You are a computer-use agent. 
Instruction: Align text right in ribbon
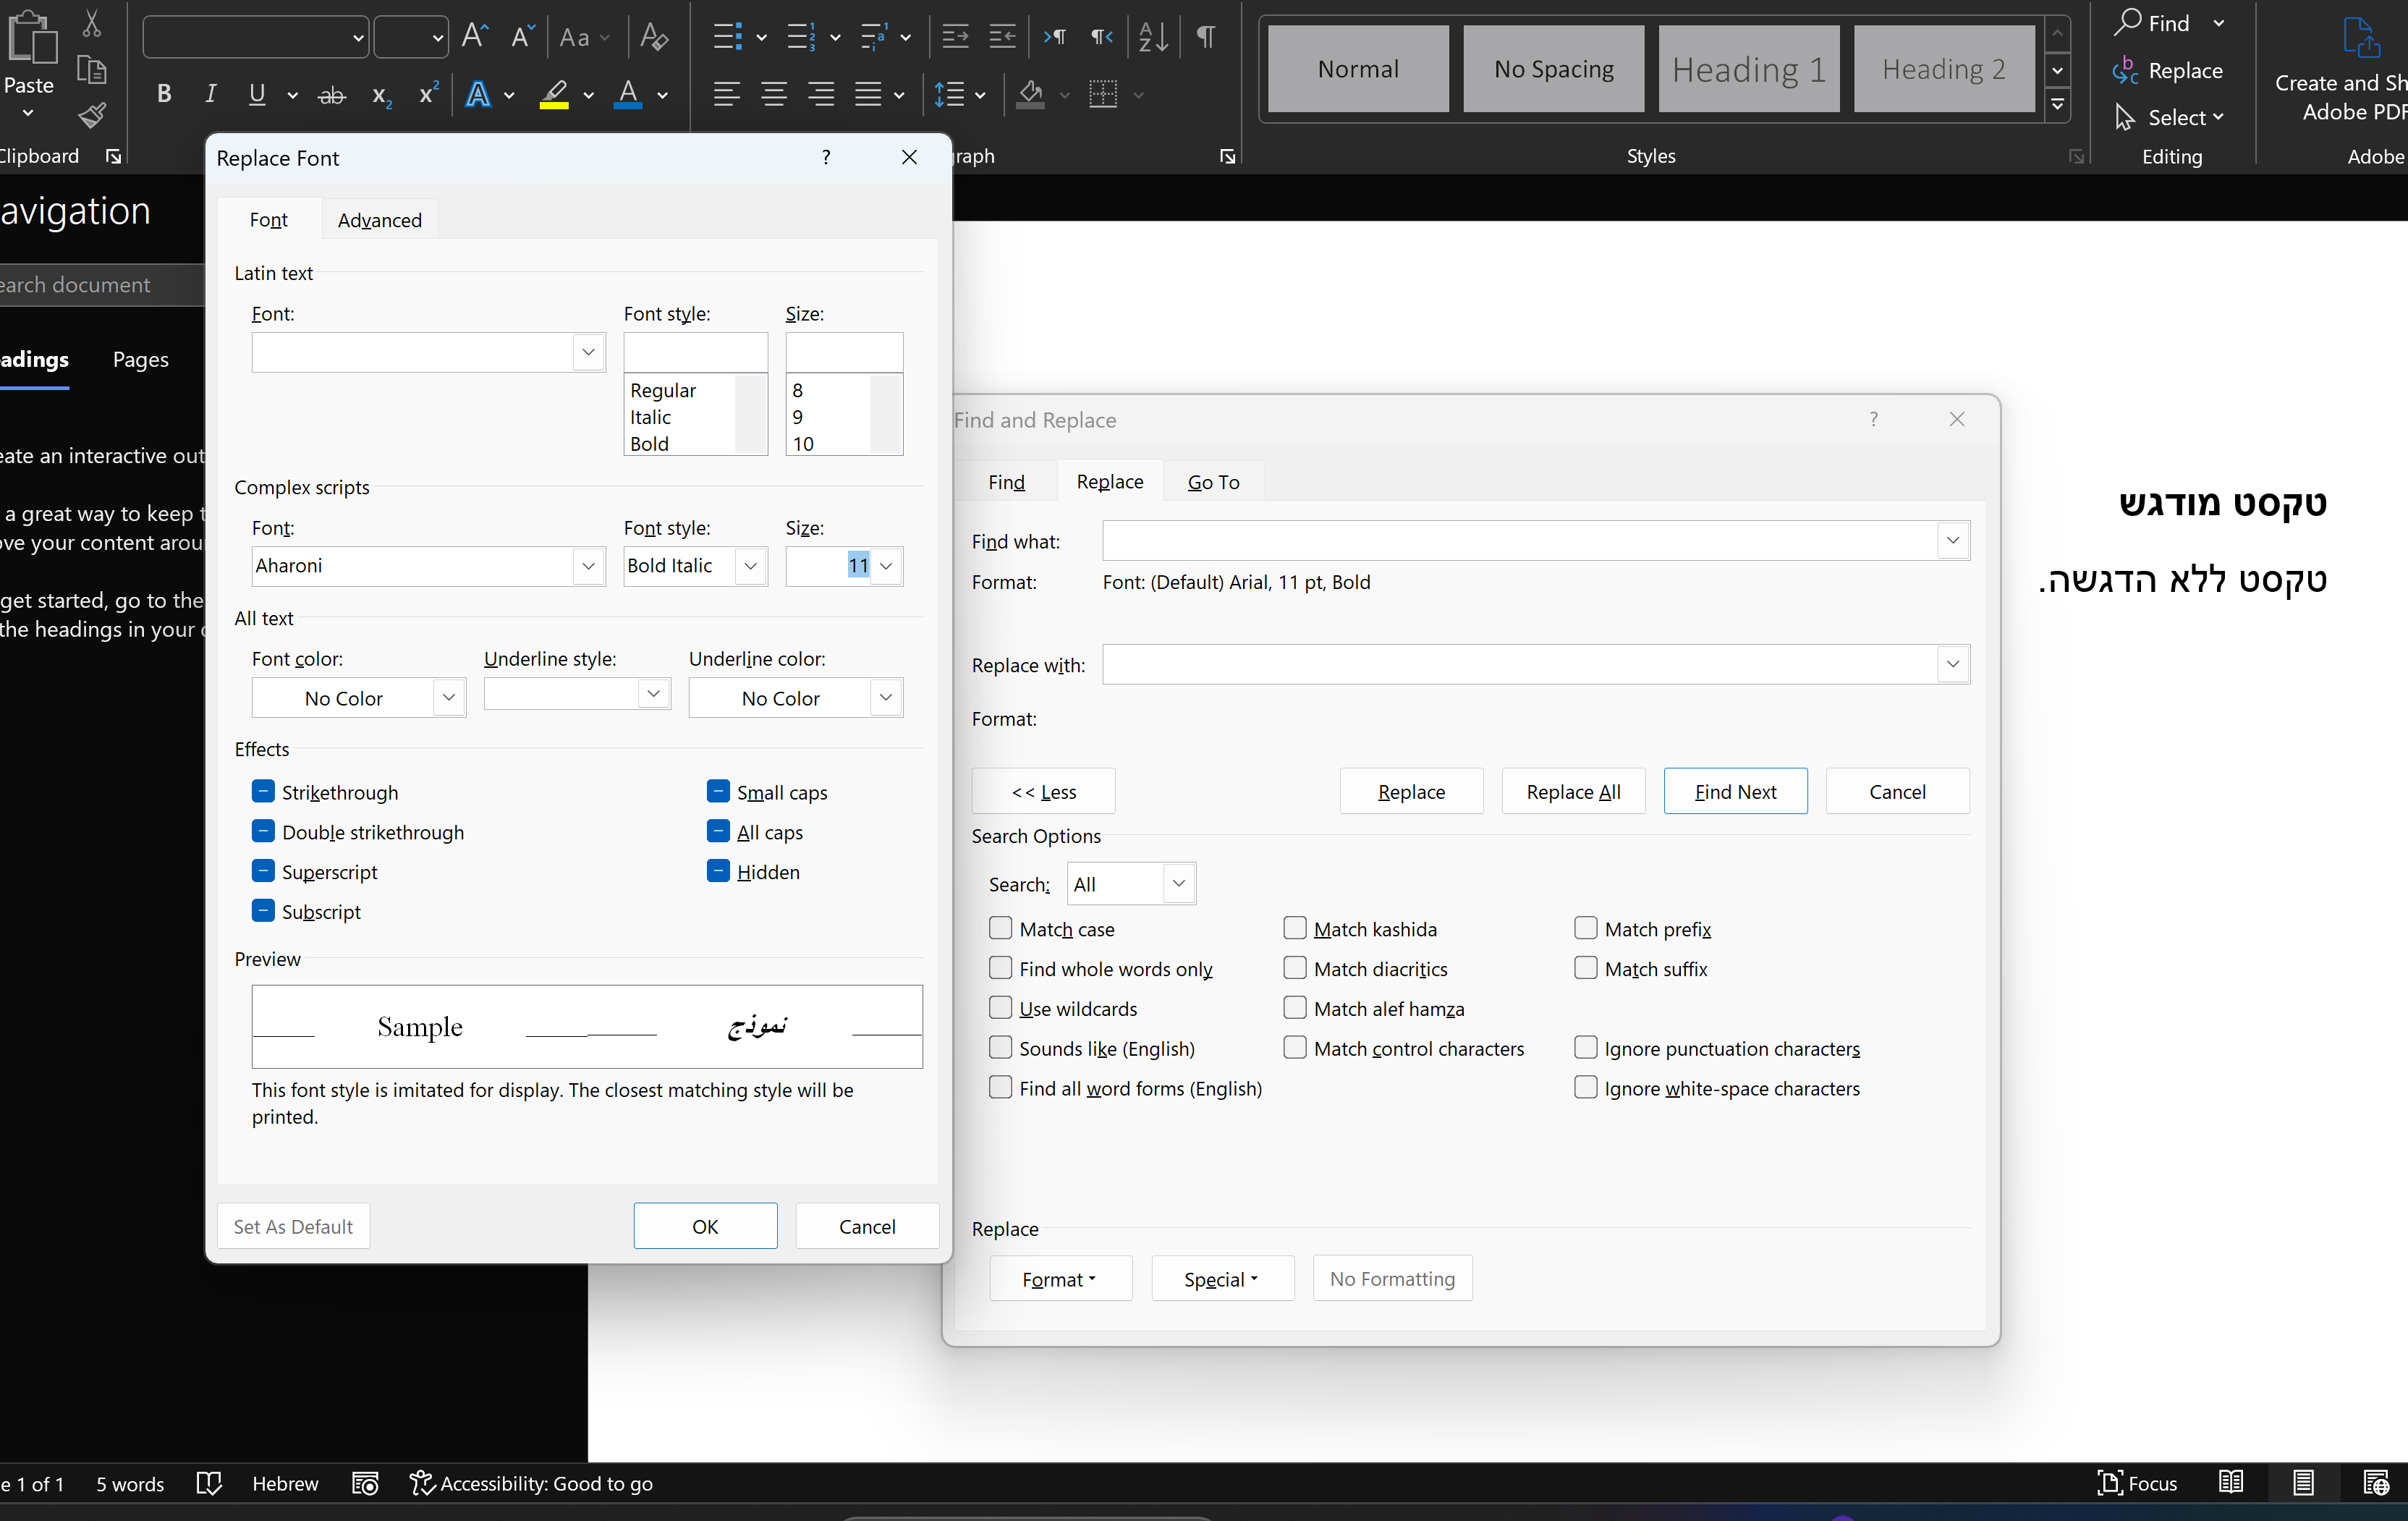821,94
